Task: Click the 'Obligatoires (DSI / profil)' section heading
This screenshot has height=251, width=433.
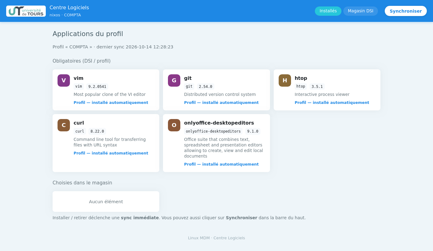Action: tap(82, 61)
